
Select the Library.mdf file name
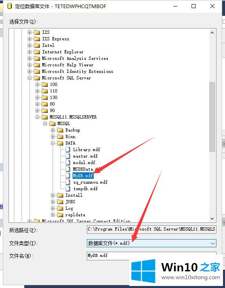click(x=86, y=149)
